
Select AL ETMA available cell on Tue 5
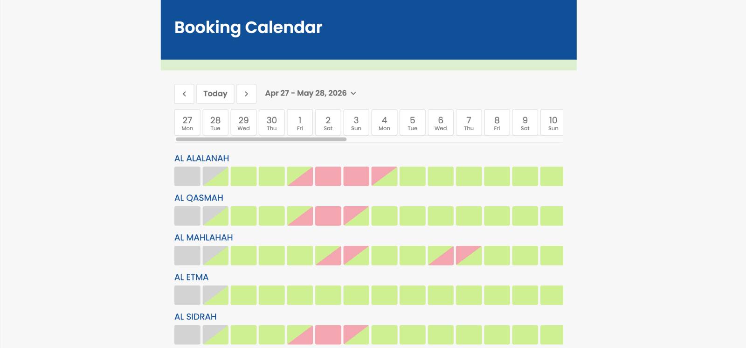coord(413,295)
